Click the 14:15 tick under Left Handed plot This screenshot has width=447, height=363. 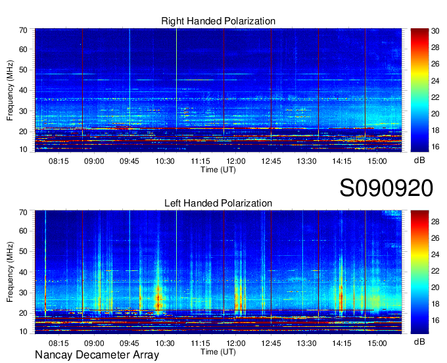pyautogui.click(x=342, y=343)
